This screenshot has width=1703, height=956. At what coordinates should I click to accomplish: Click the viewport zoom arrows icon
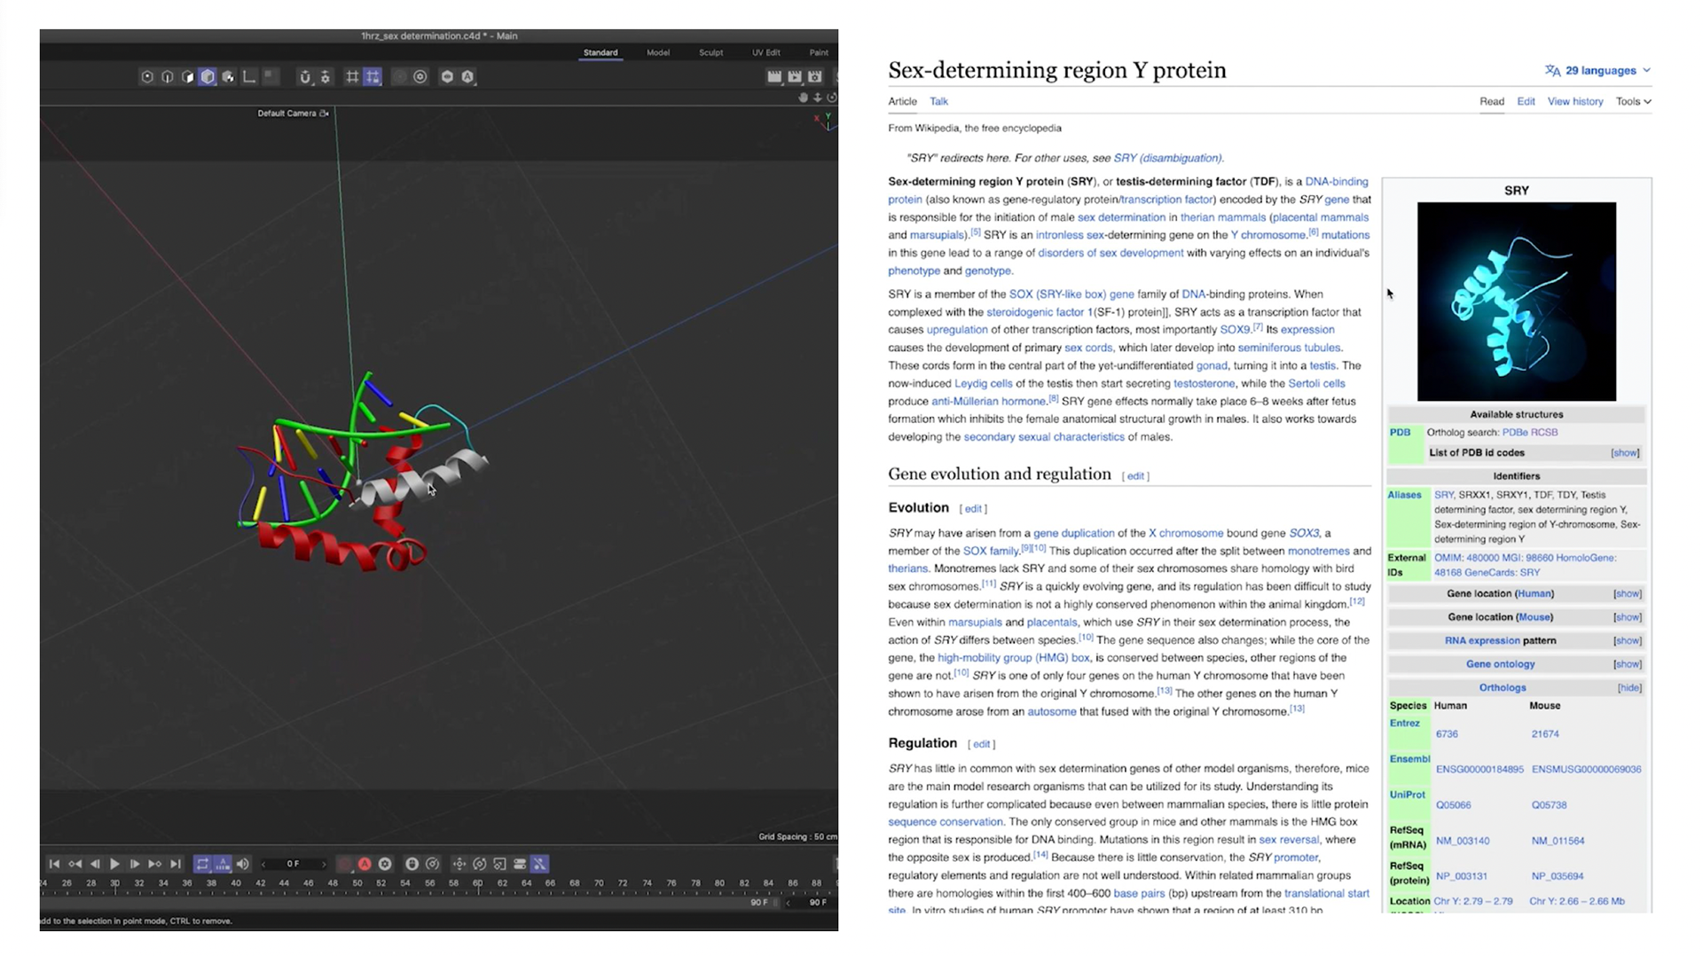818,98
